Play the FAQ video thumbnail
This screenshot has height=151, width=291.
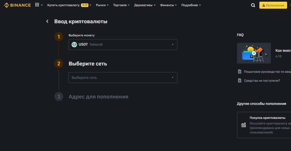254,53
